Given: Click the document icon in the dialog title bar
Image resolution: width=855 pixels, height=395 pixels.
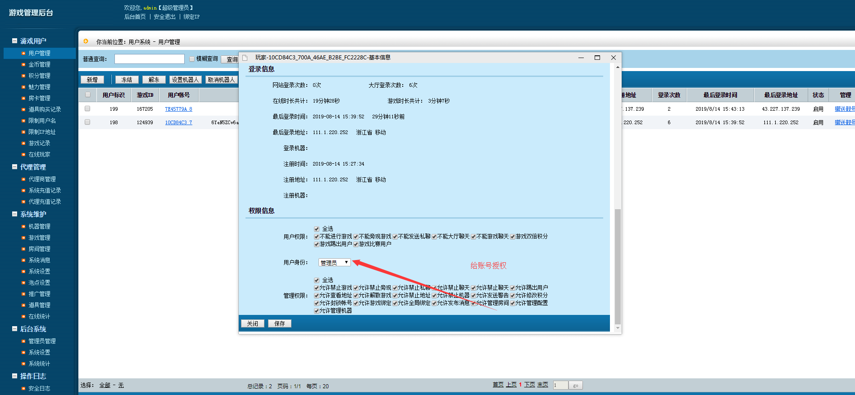Looking at the screenshot, I should click(x=245, y=58).
